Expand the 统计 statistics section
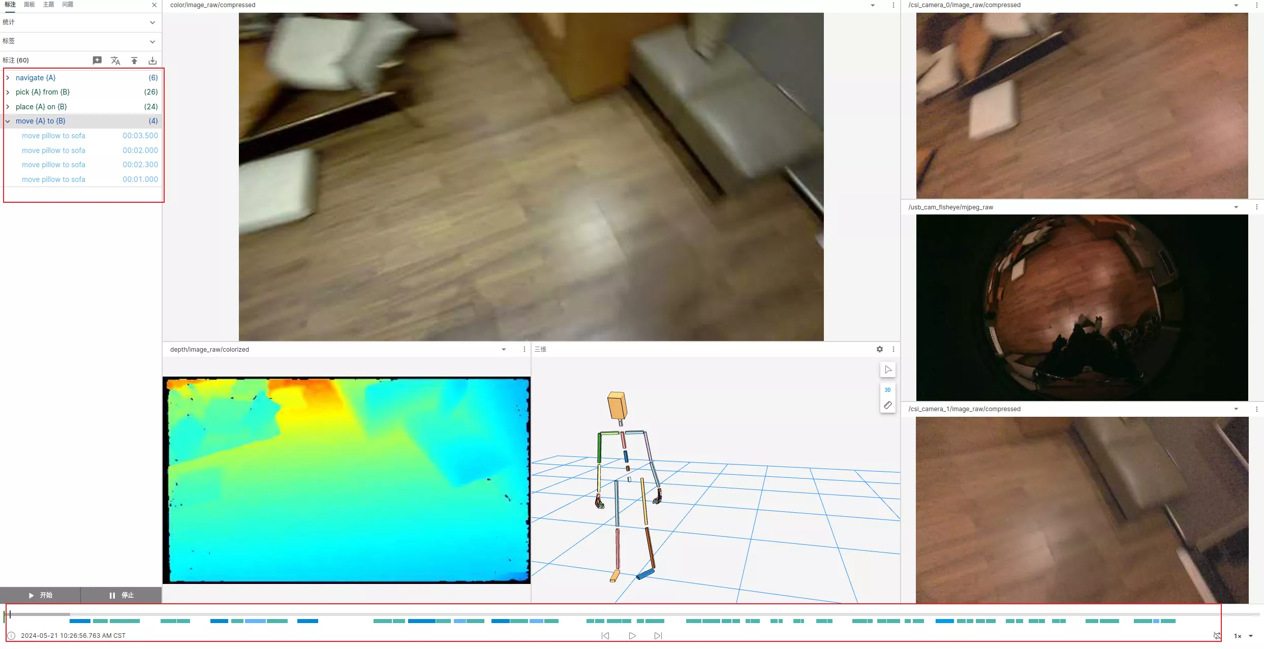Image resolution: width=1264 pixels, height=649 pixels. click(152, 22)
